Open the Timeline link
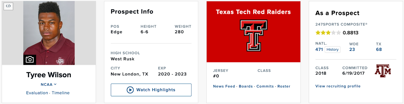Image resolution: width=404 pixels, height=104 pixels. pyautogui.click(x=61, y=93)
